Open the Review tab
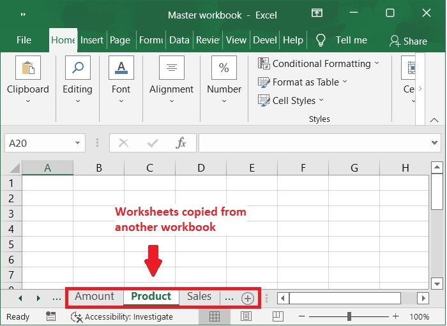The image size is (447, 326). (x=208, y=40)
